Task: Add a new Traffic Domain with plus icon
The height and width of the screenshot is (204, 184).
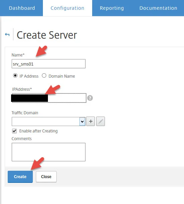Action: click(x=90, y=121)
